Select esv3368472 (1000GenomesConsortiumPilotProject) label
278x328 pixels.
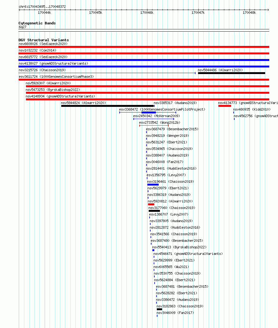162,109
